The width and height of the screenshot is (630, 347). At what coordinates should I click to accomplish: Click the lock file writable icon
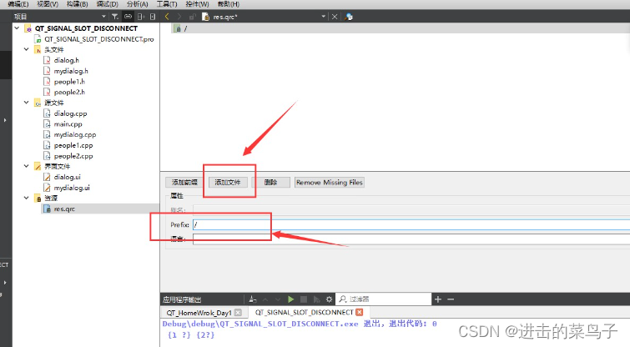click(192, 17)
